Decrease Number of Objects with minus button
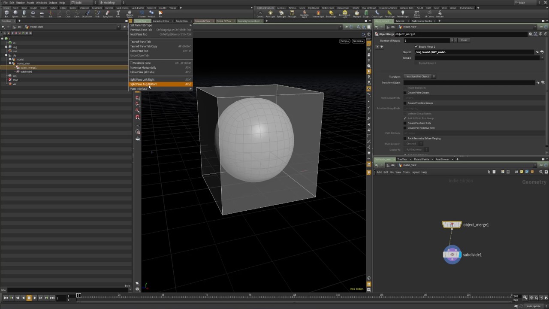Viewport: 549px width, 309px height. pos(455,40)
